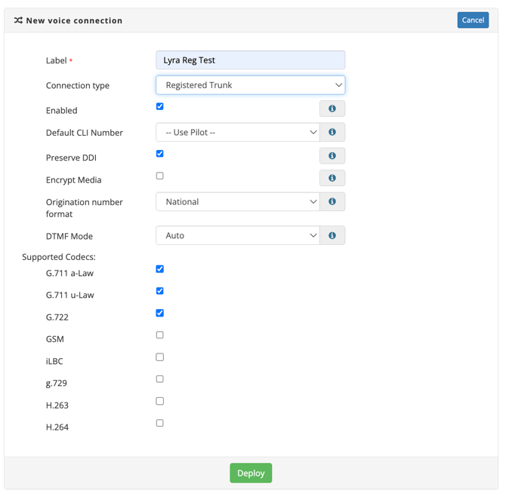
Task: Toggle the Preserve DDI checkbox
Action: point(159,154)
